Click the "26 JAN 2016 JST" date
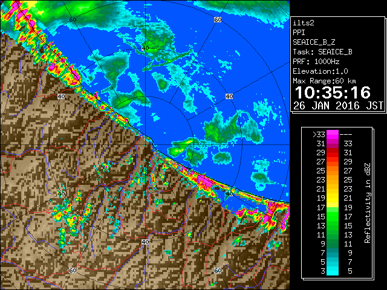Image resolution: width=387 pixels, height=290 pixels. (x=338, y=106)
